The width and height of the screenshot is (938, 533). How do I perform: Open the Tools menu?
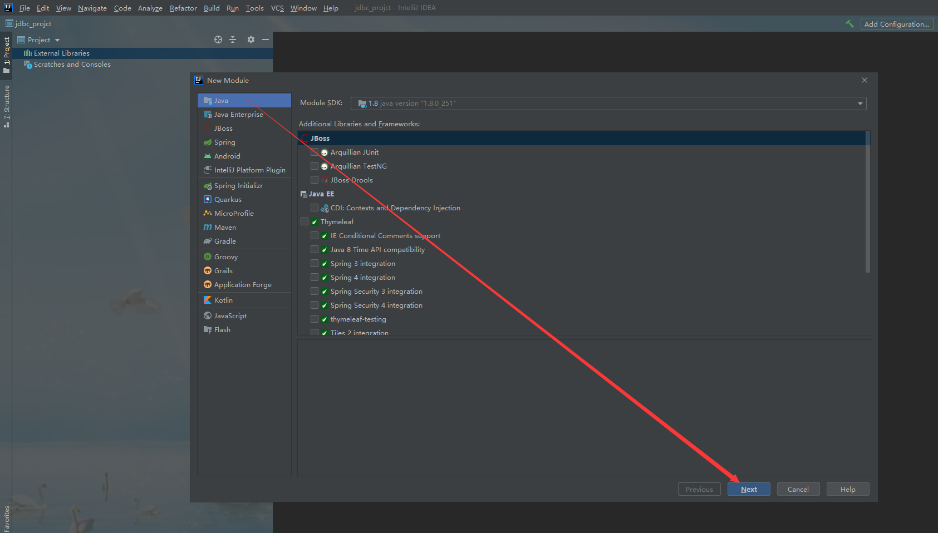[x=254, y=8]
